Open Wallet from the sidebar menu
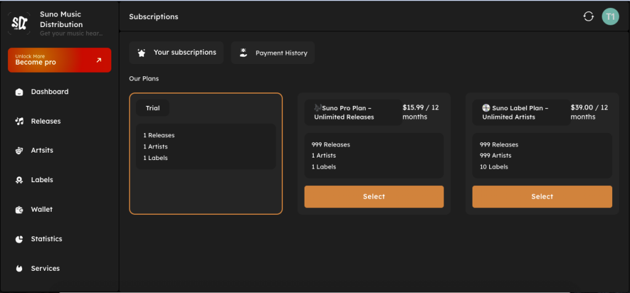The height and width of the screenshot is (293, 630). pyautogui.click(x=42, y=210)
